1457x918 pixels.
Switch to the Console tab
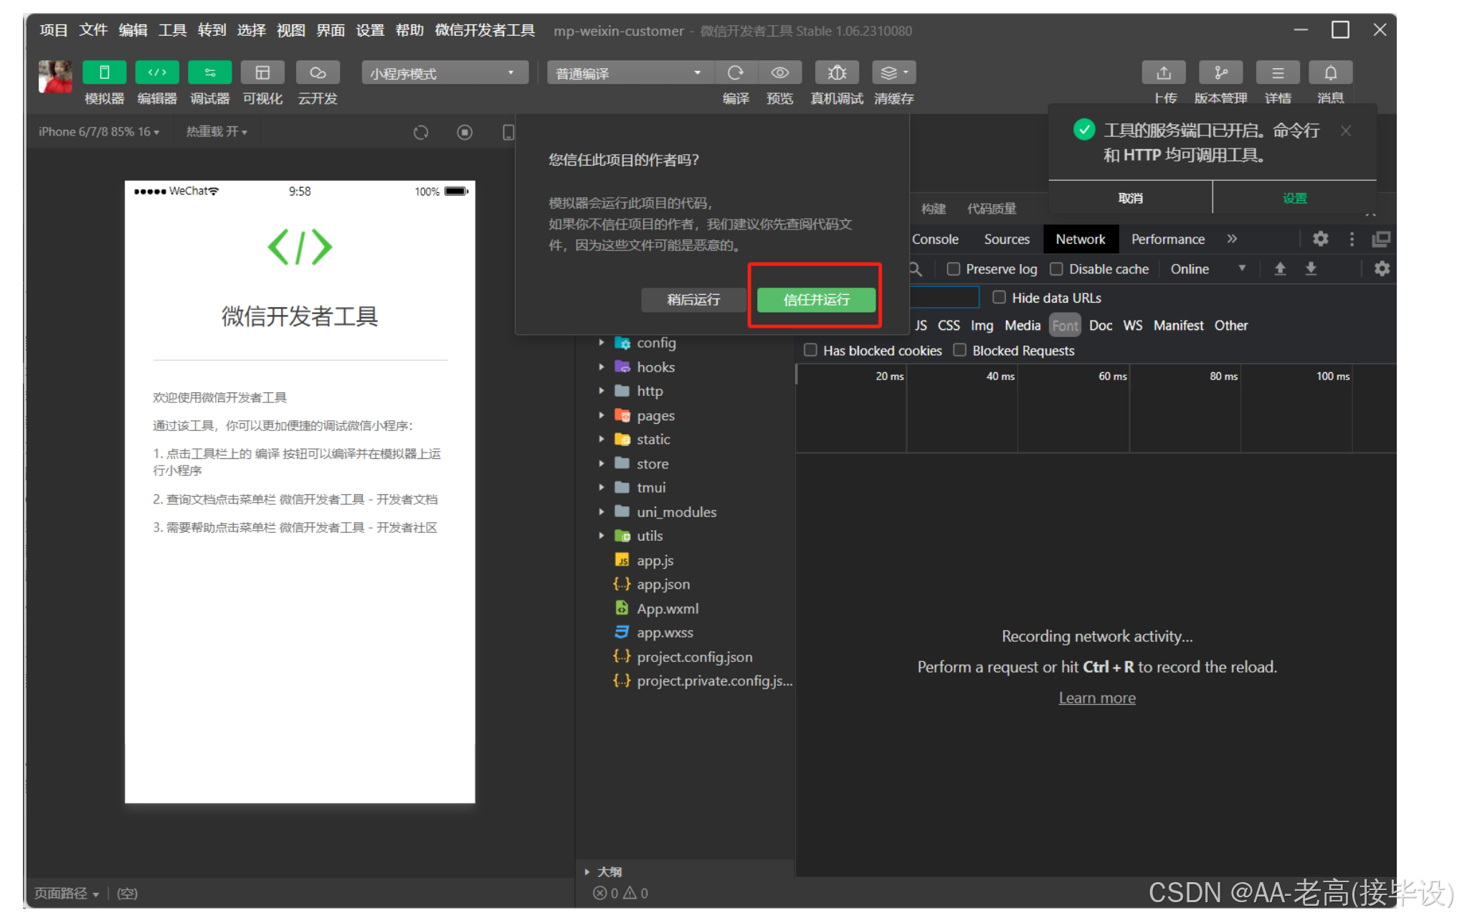pyautogui.click(x=934, y=239)
